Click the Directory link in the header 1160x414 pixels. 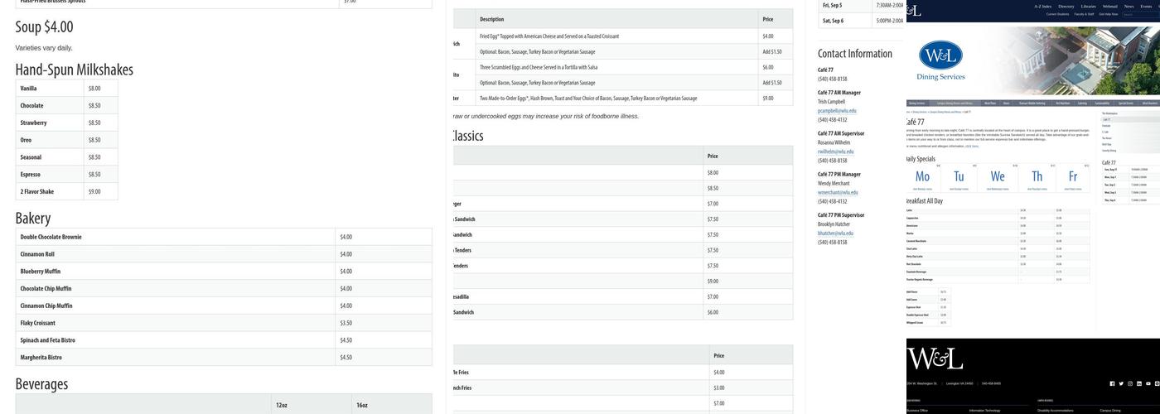[1066, 6]
